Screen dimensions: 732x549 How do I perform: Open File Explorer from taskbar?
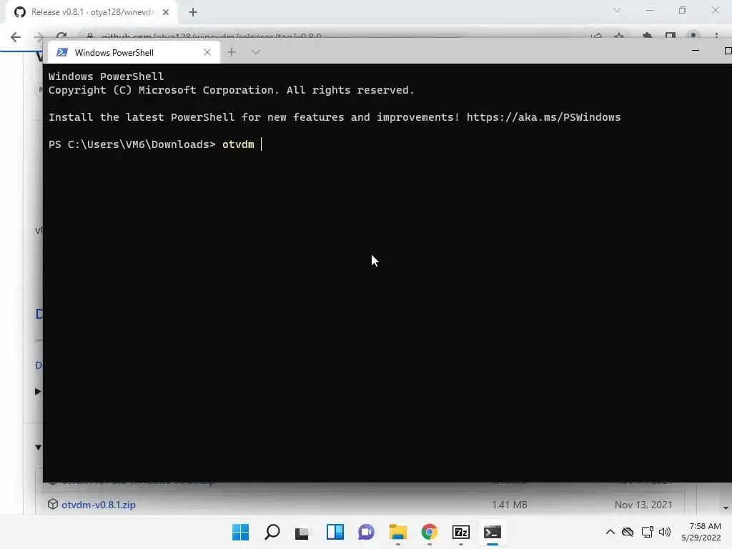tap(397, 532)
